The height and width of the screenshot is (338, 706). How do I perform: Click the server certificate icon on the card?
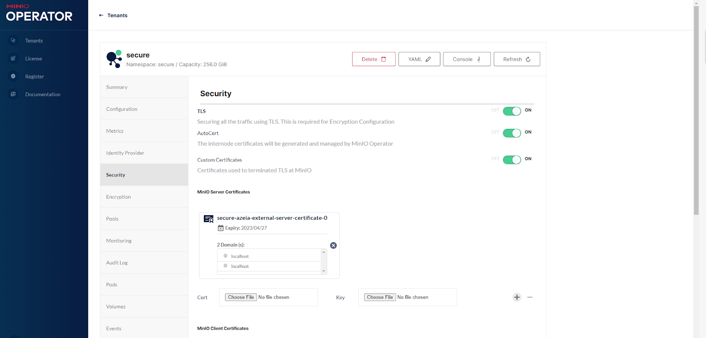point(208,219)
